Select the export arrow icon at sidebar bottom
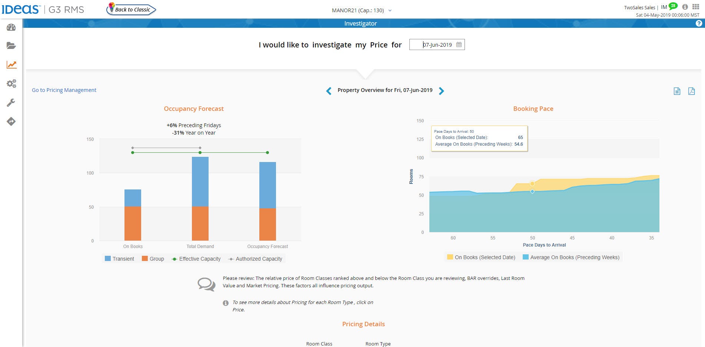The image size is (705, 347). (11, 121)
